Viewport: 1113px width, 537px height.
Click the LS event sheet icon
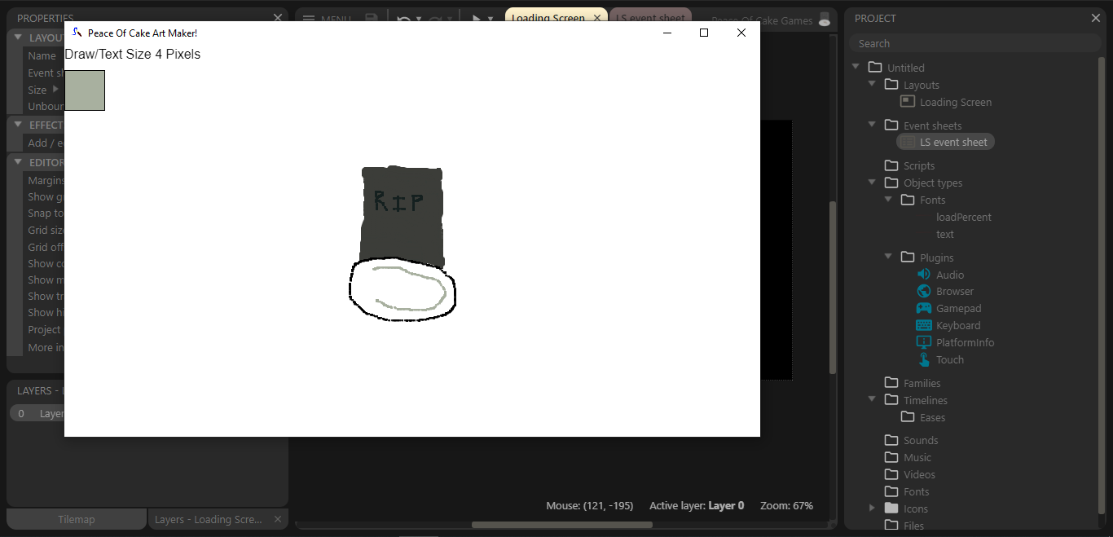(907, 142)
